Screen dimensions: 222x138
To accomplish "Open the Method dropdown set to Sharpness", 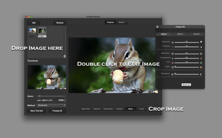I will click(x=51, y=105).
